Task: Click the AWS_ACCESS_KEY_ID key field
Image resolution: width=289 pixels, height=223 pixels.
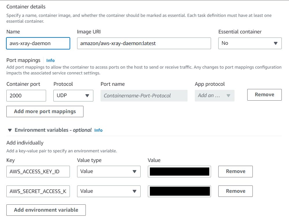Action: (x=38, y=172)
